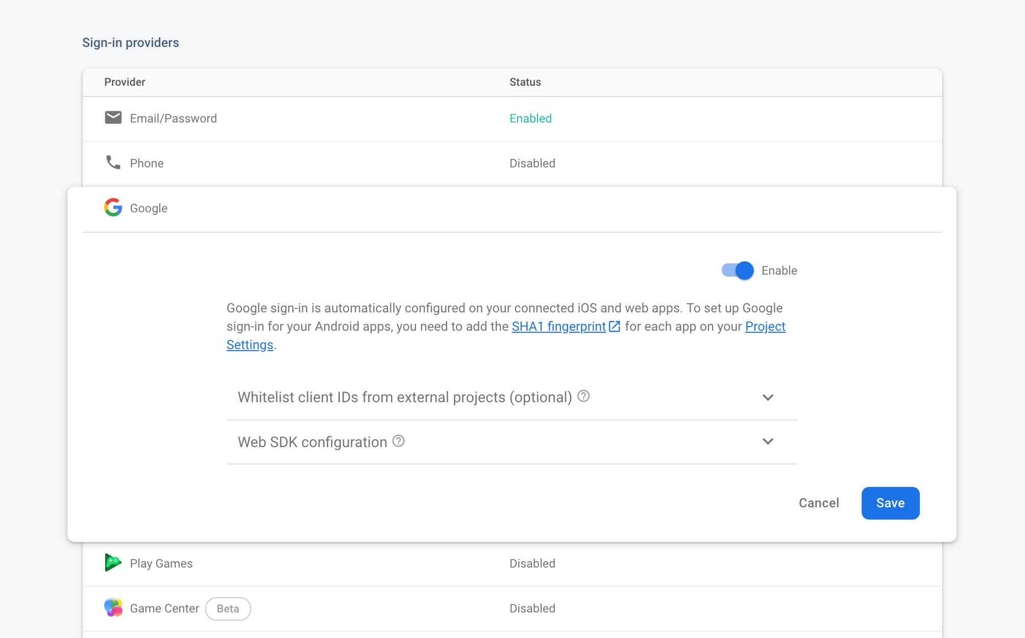Image resolution: width=1025 pixels, height=638 pixels.
Task: Follow the Project Settings link
Action: pos(765,327)
